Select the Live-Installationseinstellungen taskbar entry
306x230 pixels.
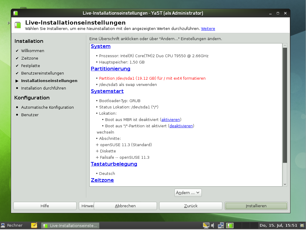(x=70, y=225)
